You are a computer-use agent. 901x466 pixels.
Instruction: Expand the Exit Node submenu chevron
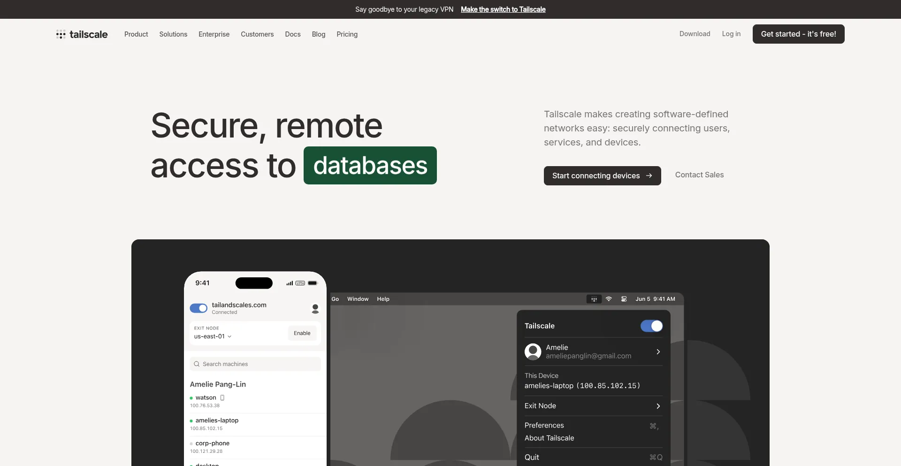[658, 406]
